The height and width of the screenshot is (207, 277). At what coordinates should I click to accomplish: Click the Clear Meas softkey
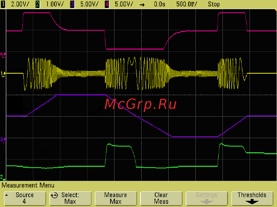point(161,198)
